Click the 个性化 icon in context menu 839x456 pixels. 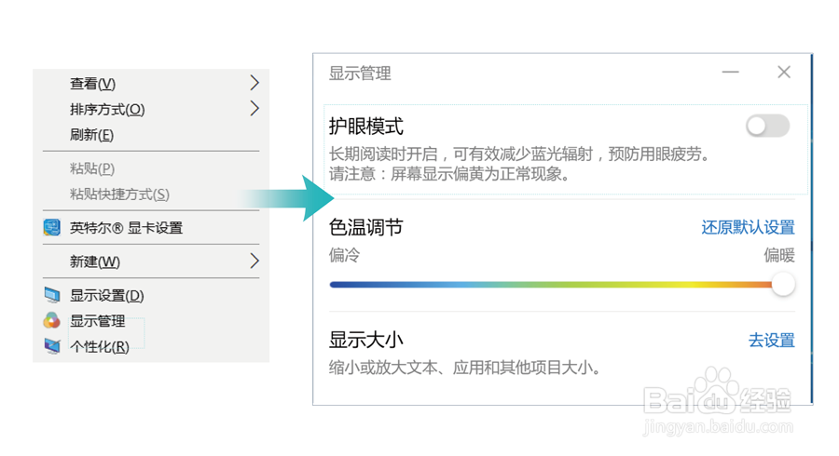coord(52,346)
